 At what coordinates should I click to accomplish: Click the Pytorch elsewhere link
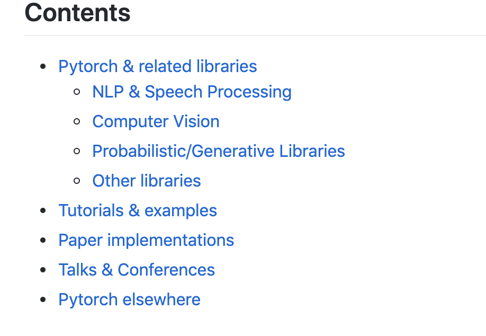click(129, 299)
